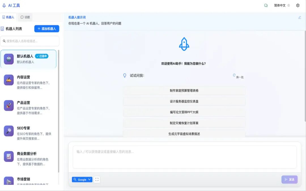306x191 pixels.
Task: Focus the message input text area
Action: coord(185,157)
